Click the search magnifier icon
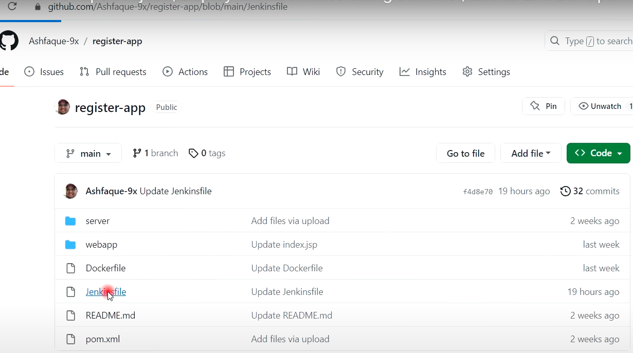633x353 pixels. click(554, 41)
